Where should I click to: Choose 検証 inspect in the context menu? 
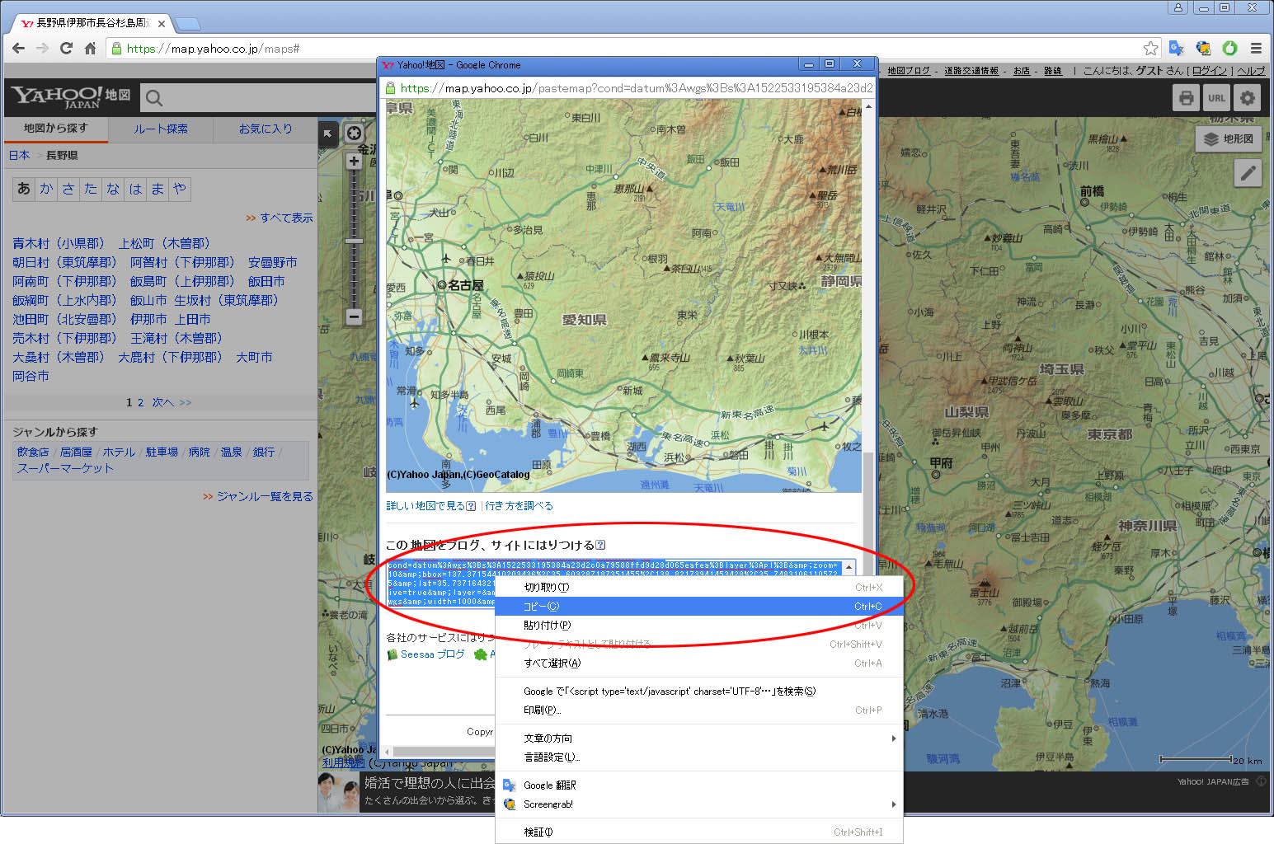[x=699, y=832]
